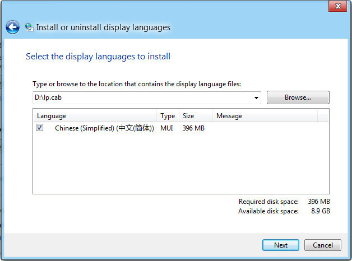Click the MUI type cell
Image resolution: width=352 pixels, height=261 pixels.
pyautogui.click(x=166, y=128)
